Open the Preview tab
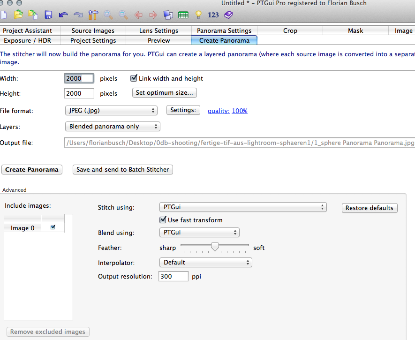 point(158,40)
